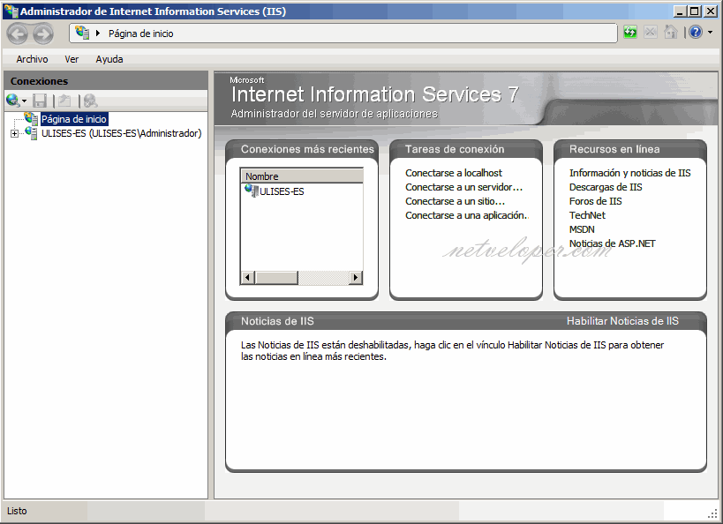Open Noticias de ASP.NET link
Image resolution: width=723 pixels, height=524 pixels.
pyautogui.click(x=613, y=243)
